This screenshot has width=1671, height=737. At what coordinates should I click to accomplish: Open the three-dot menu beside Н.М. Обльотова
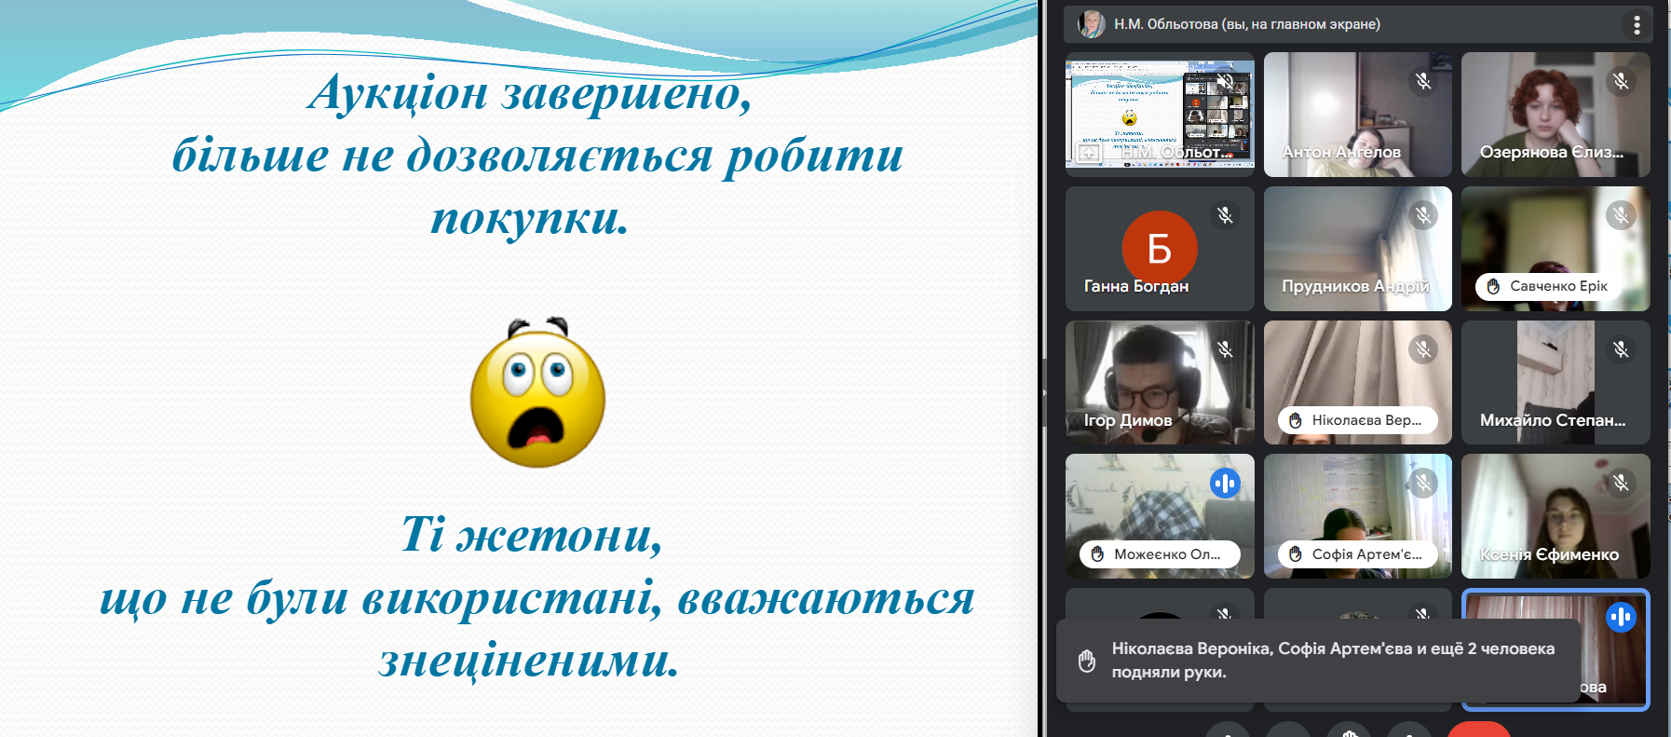click(1637, 25)
